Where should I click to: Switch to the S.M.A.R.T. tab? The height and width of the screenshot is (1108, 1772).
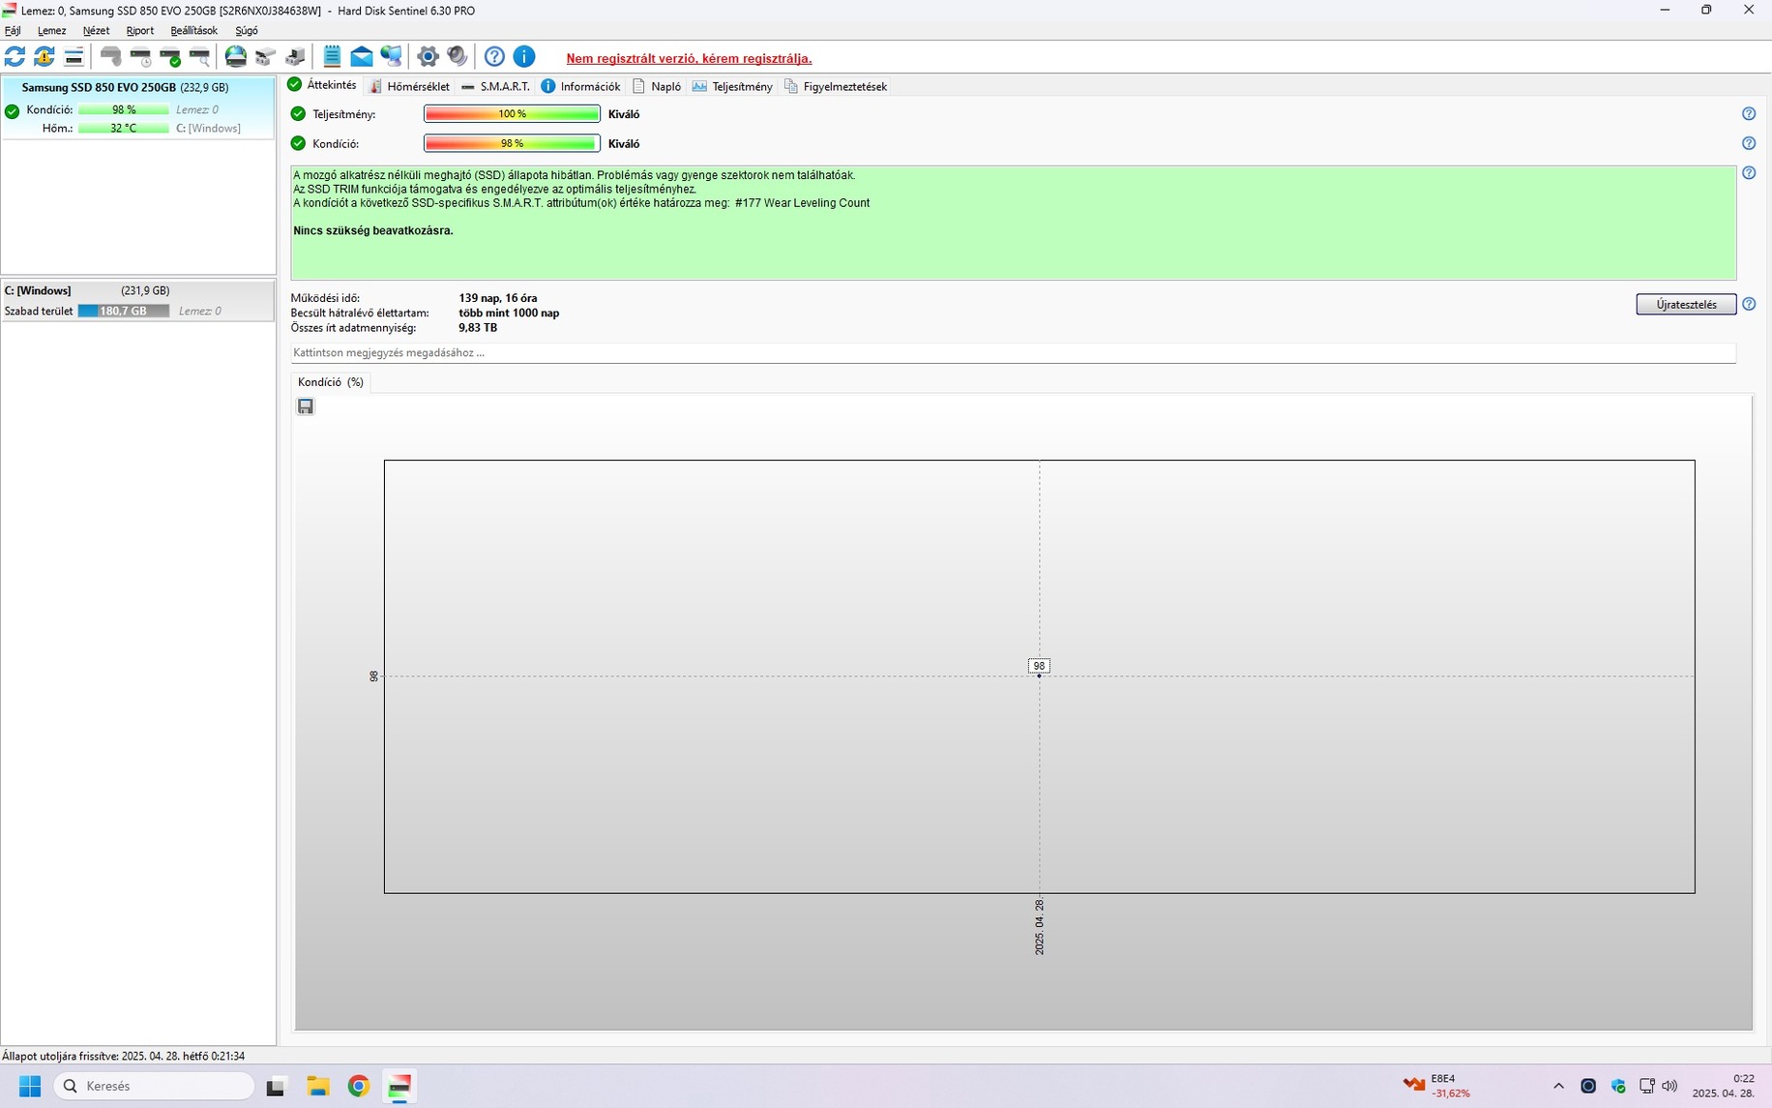[x=495, y=86]
